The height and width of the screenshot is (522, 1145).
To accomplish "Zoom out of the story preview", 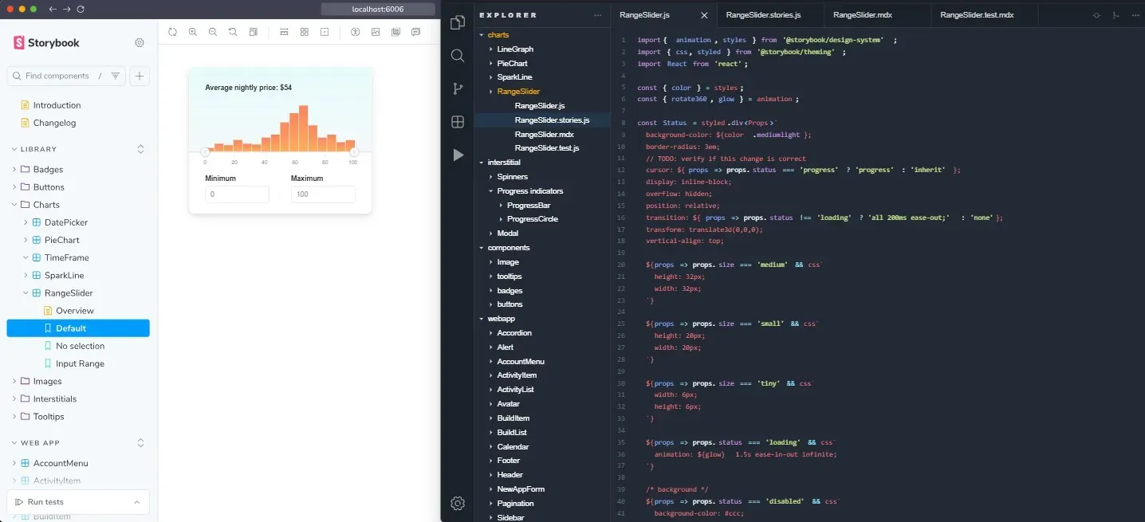I will (212, 32).
